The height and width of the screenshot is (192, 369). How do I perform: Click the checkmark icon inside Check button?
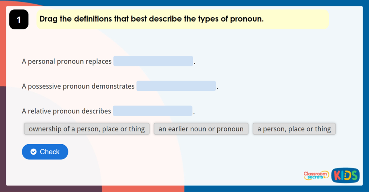tap(34, 152)
